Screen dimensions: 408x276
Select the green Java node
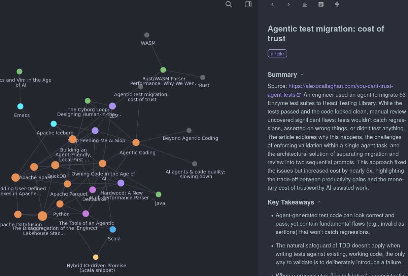click(159, 194)
